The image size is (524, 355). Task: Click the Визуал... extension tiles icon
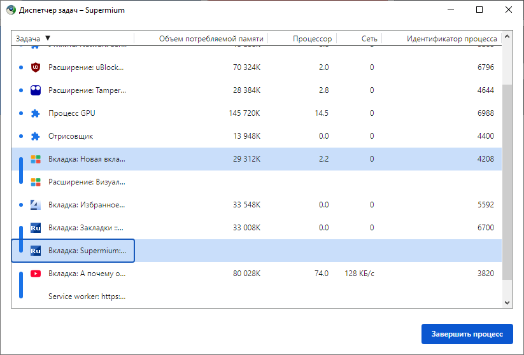point(36,182)
